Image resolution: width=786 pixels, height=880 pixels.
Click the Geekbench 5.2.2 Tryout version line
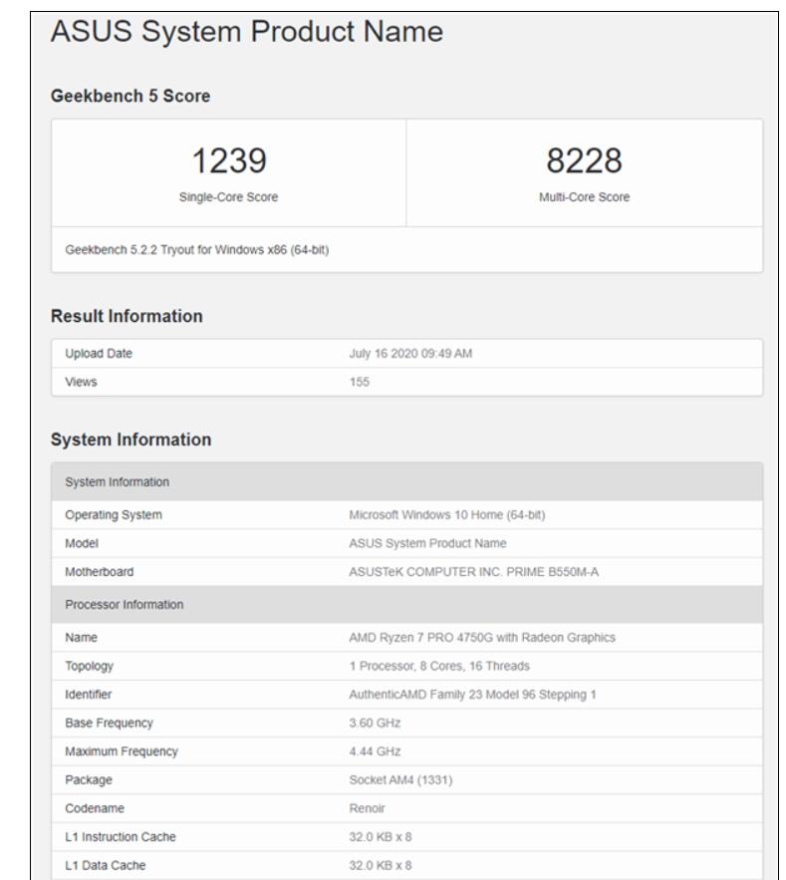197,250
